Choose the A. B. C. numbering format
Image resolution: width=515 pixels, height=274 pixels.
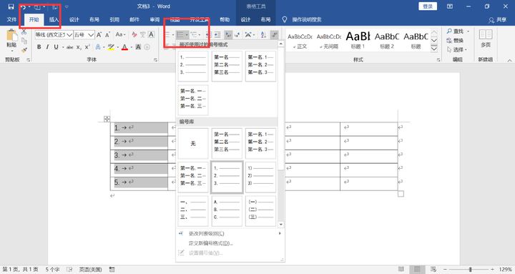(x=227, y=211)
